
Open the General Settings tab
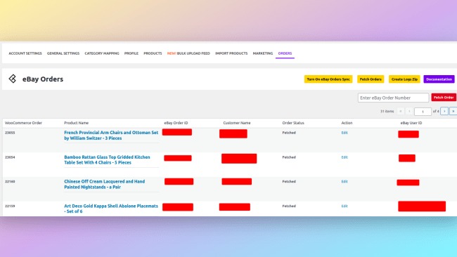click(x=63, y=53)
